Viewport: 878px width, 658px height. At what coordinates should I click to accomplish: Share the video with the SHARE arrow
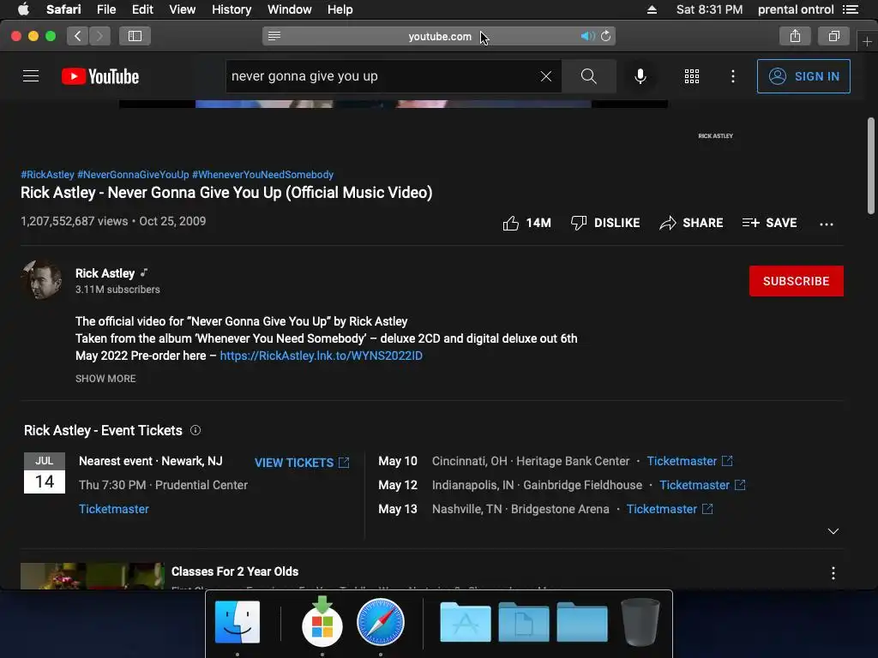pos(691,223)
